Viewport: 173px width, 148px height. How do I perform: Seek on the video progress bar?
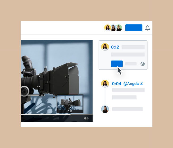(57, 114)
